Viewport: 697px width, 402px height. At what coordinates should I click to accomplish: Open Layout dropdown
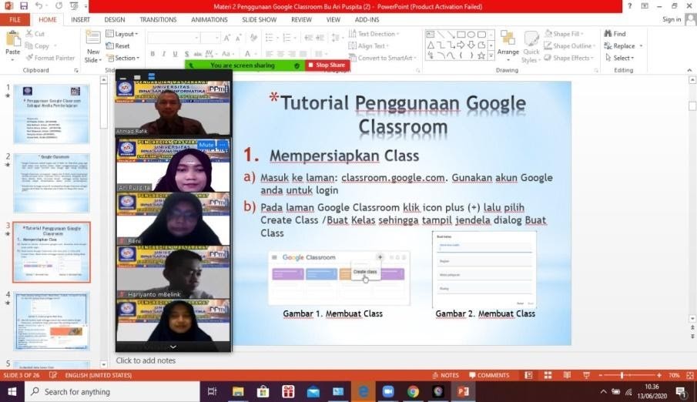(x=122, y=34)
